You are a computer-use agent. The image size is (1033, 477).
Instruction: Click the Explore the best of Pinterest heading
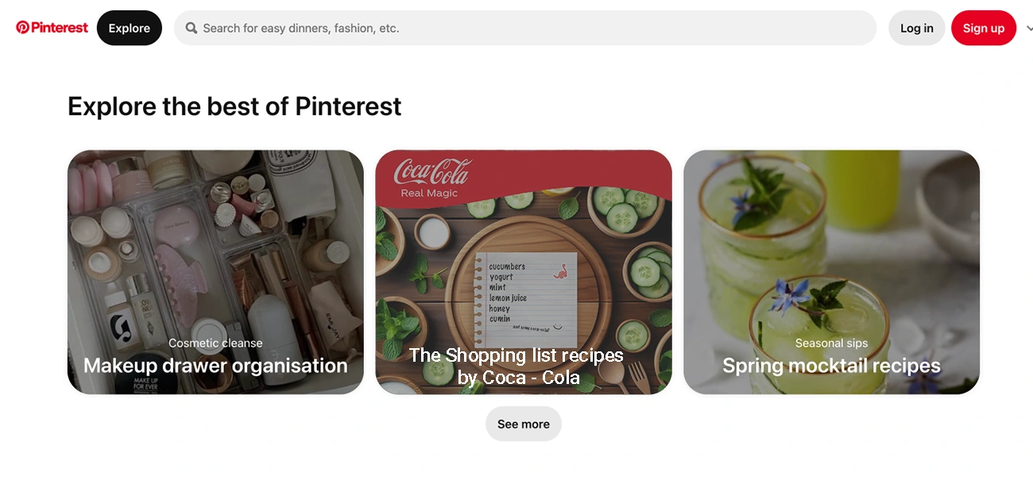234,106
